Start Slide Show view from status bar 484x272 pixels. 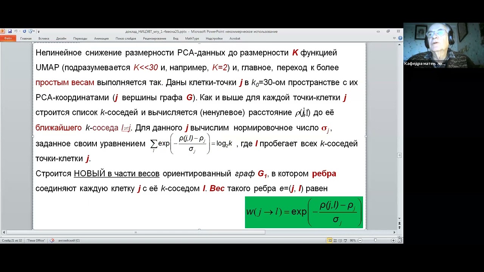(345, 240)
